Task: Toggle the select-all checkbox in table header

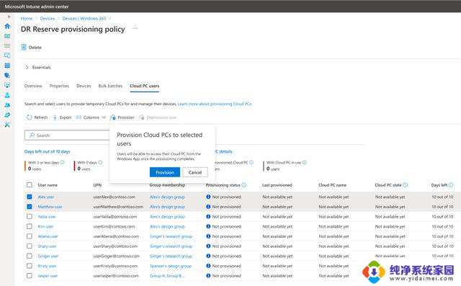Action: (x=30, y=185)
